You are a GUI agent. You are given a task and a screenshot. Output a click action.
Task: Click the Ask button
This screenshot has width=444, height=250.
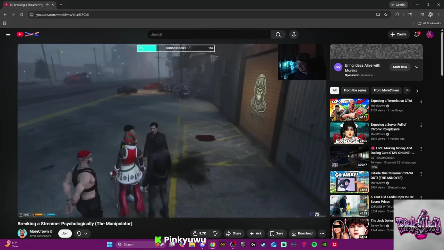click(255, 233)
